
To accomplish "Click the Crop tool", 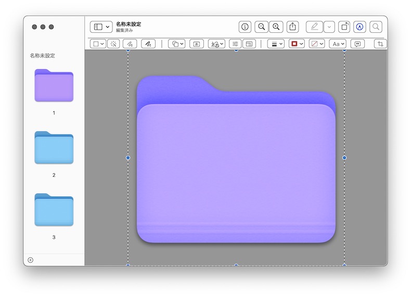I will tap(380, 44).
